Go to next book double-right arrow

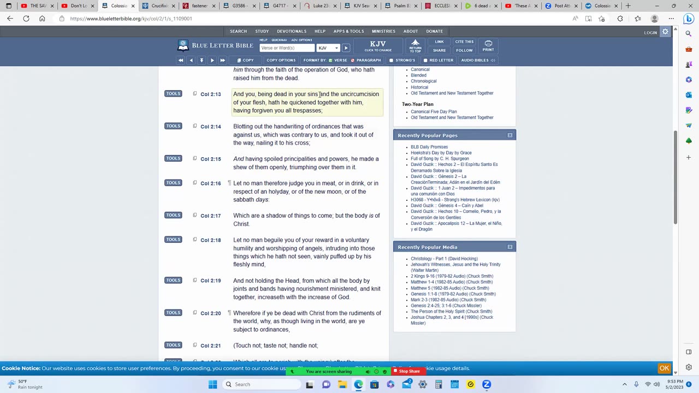coord(223,60)
